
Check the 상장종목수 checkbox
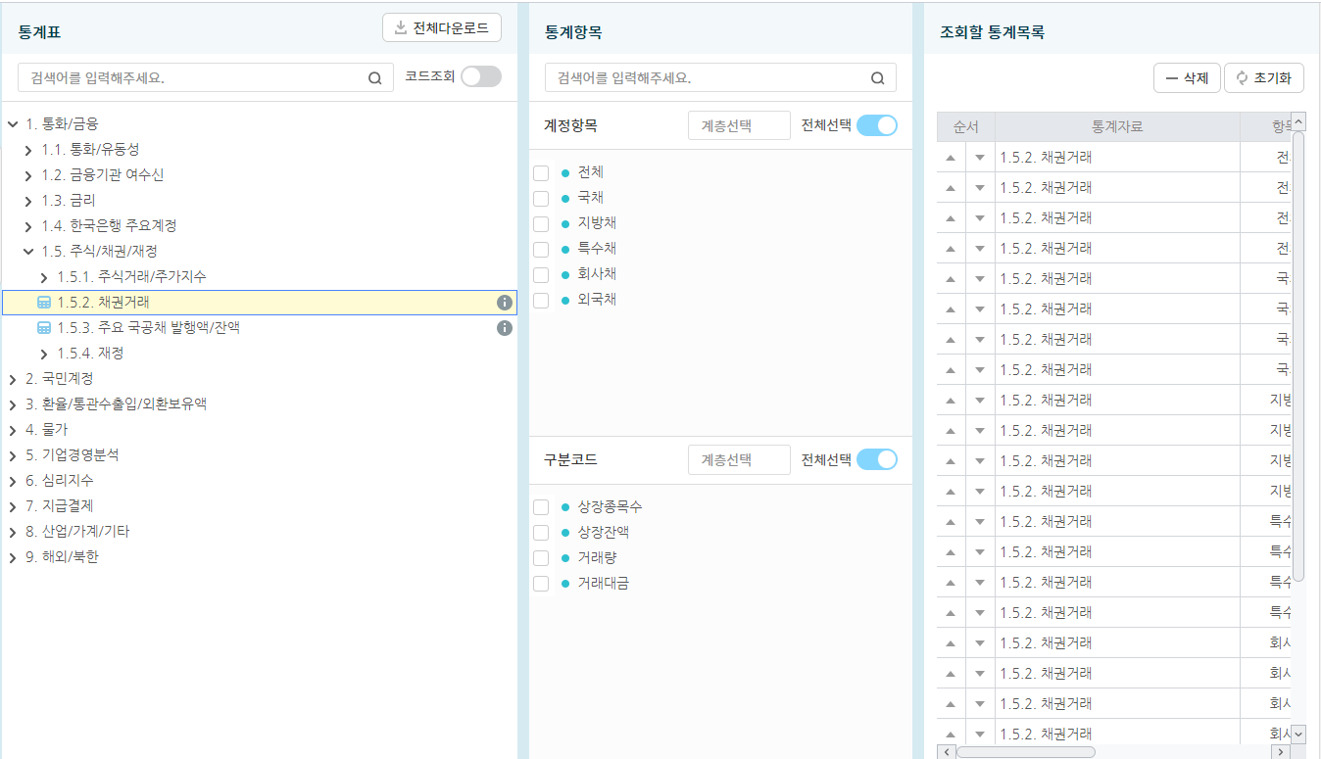tap(541, 507)
